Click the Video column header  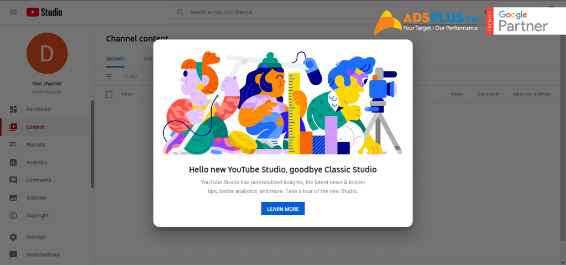(x=127, y=94)
